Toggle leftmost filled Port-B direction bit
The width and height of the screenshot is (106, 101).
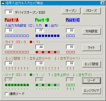tap(37, 36)
